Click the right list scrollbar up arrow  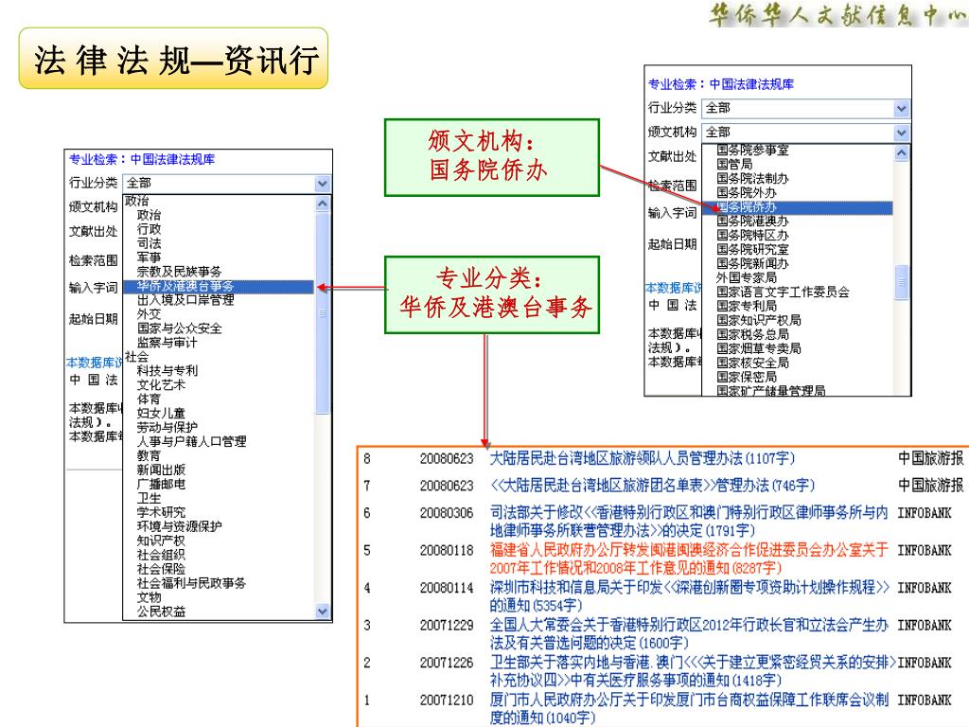point(902,152)
